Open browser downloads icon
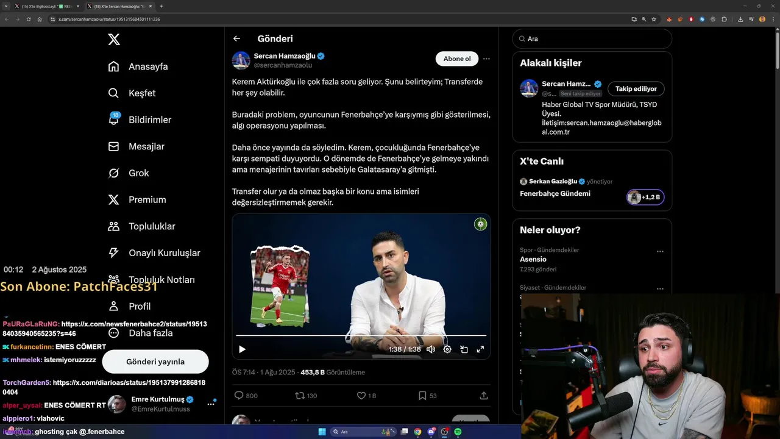 point(740,19)
